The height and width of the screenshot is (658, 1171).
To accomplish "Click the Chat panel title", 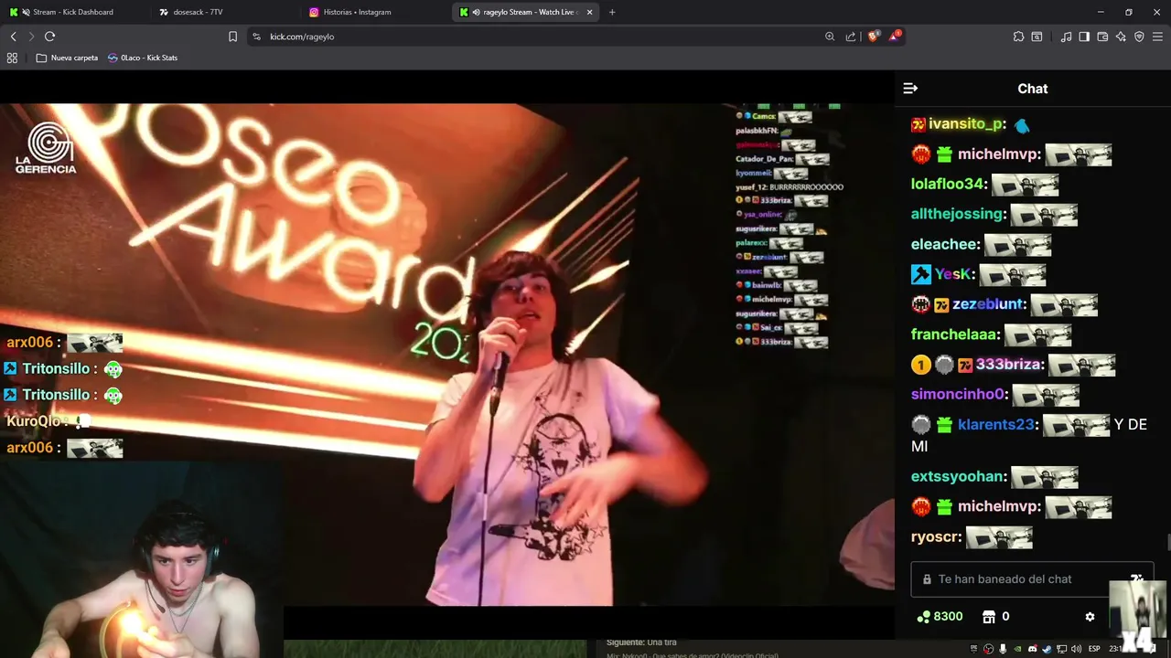I will 1032,89.
